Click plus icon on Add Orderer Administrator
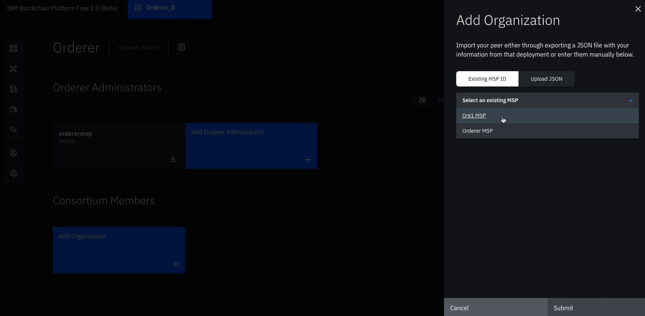 [308, 160]
